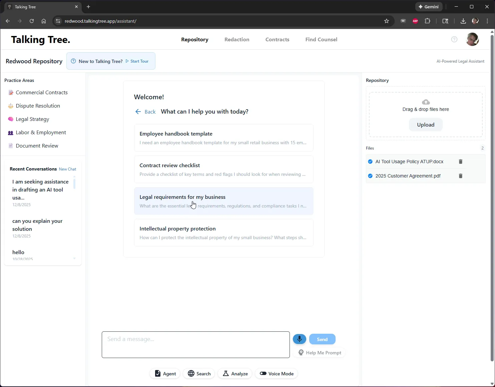Click the recent conversations scrollbar
The image size is (495, 387).
[74, 183]
